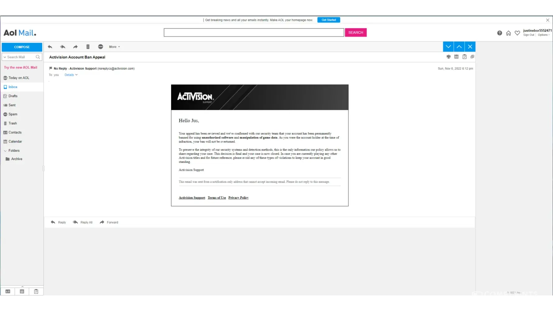Click the sidebar collapse handle
553x311 pixels.
pyautogui.click(x=44, y=169)
